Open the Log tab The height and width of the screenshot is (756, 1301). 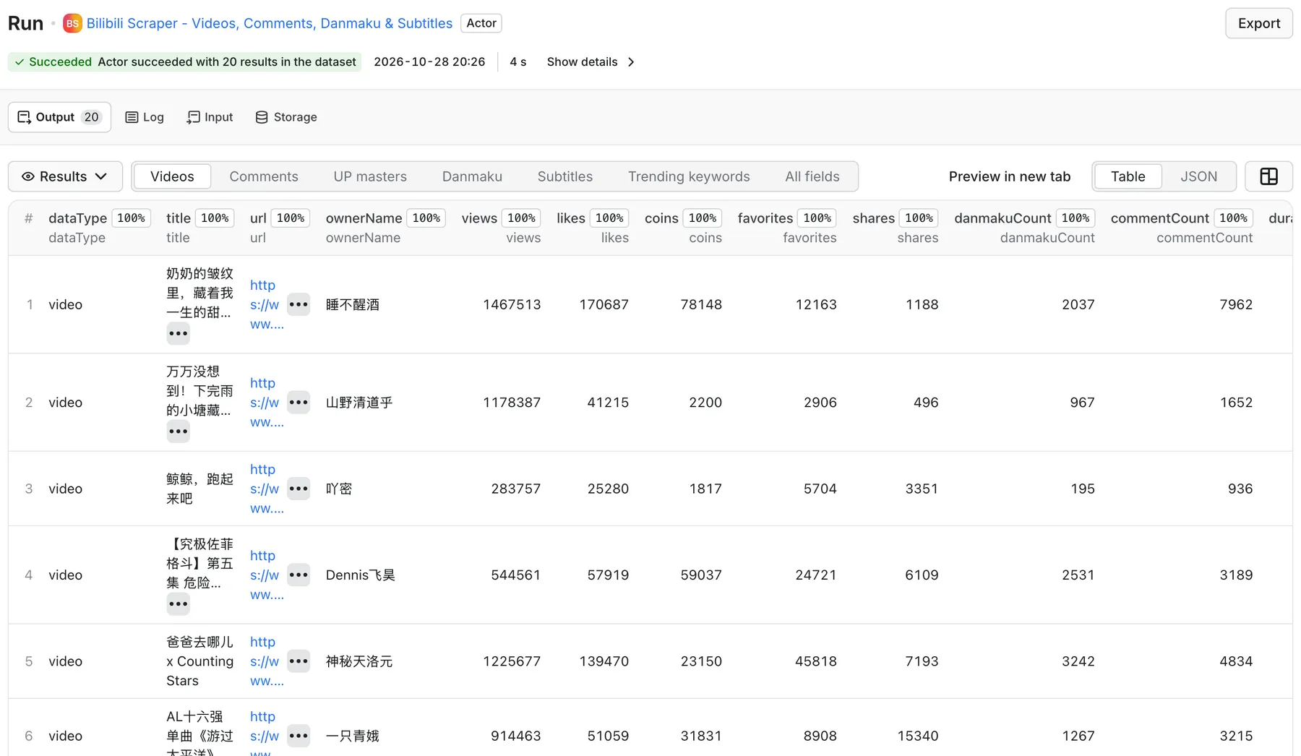click(145, 117)
